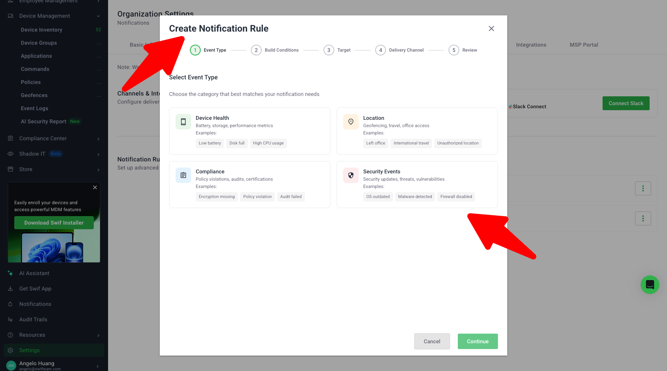Click the Location pin icon
The width and height of the screenshot is (667, 371).
[x=351, y=122]
